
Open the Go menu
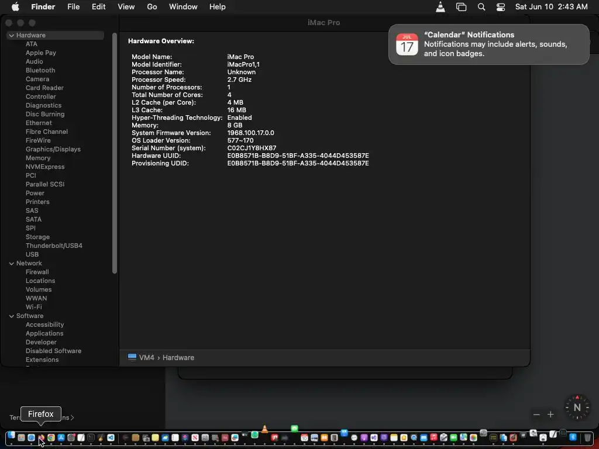(152, 6)
